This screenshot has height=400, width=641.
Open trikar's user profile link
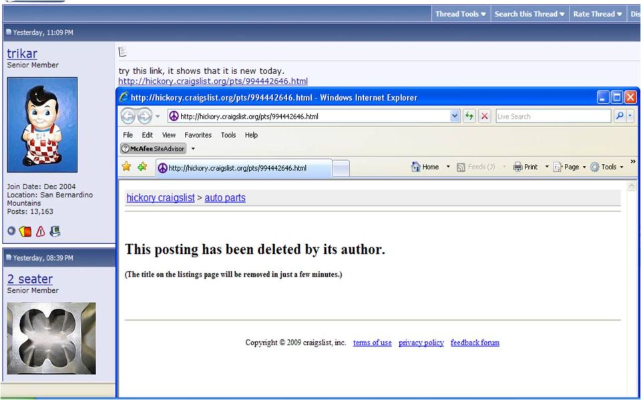pos(22,53)
